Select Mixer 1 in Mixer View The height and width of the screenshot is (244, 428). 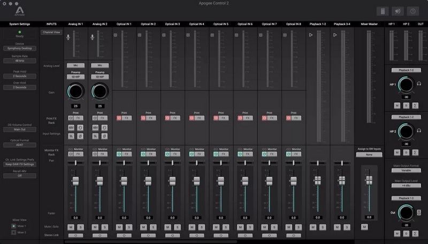point(14,226)
